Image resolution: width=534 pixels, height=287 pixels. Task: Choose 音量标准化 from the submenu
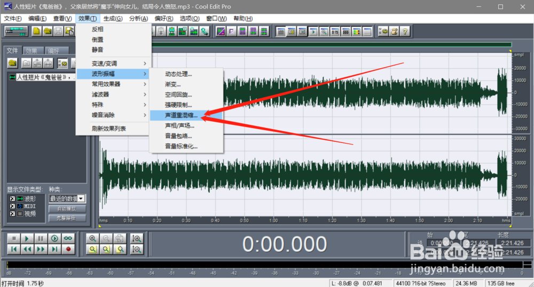186,146
